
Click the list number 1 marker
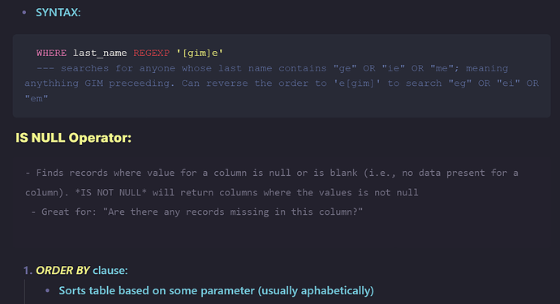coord(28,271)
